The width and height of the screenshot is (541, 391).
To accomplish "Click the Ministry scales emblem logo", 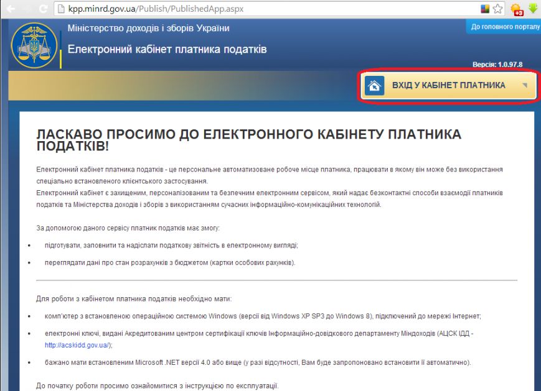I will tap(34, 45).
